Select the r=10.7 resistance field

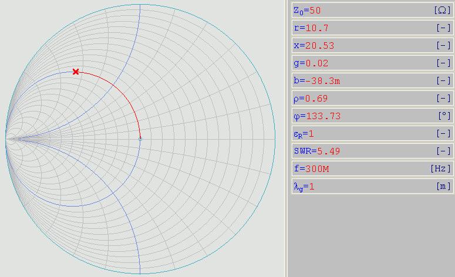(x=372, y=28)
